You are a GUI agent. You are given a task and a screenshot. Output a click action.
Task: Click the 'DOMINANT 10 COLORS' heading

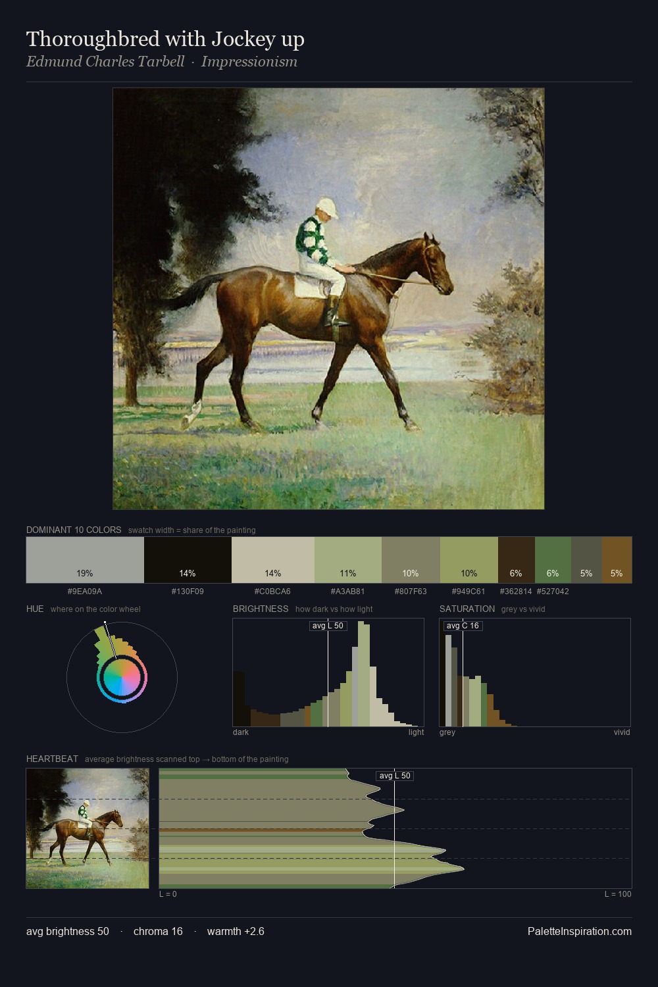[74, 530]
